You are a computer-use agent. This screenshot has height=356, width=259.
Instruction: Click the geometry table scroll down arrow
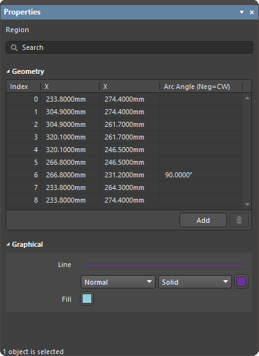pyautogui.click(x=247, y=205)
